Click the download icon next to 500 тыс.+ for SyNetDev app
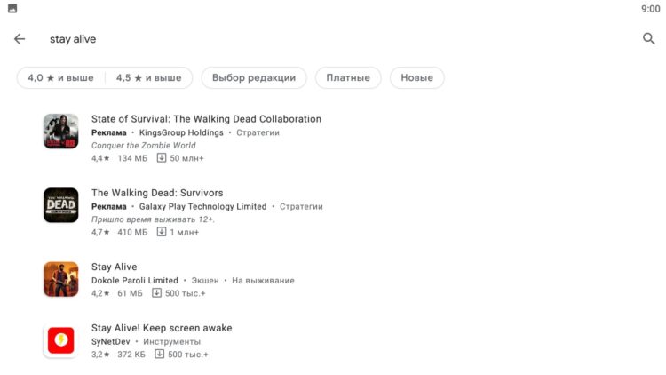The width and height of the screenshot is (666, 375). 160,355
